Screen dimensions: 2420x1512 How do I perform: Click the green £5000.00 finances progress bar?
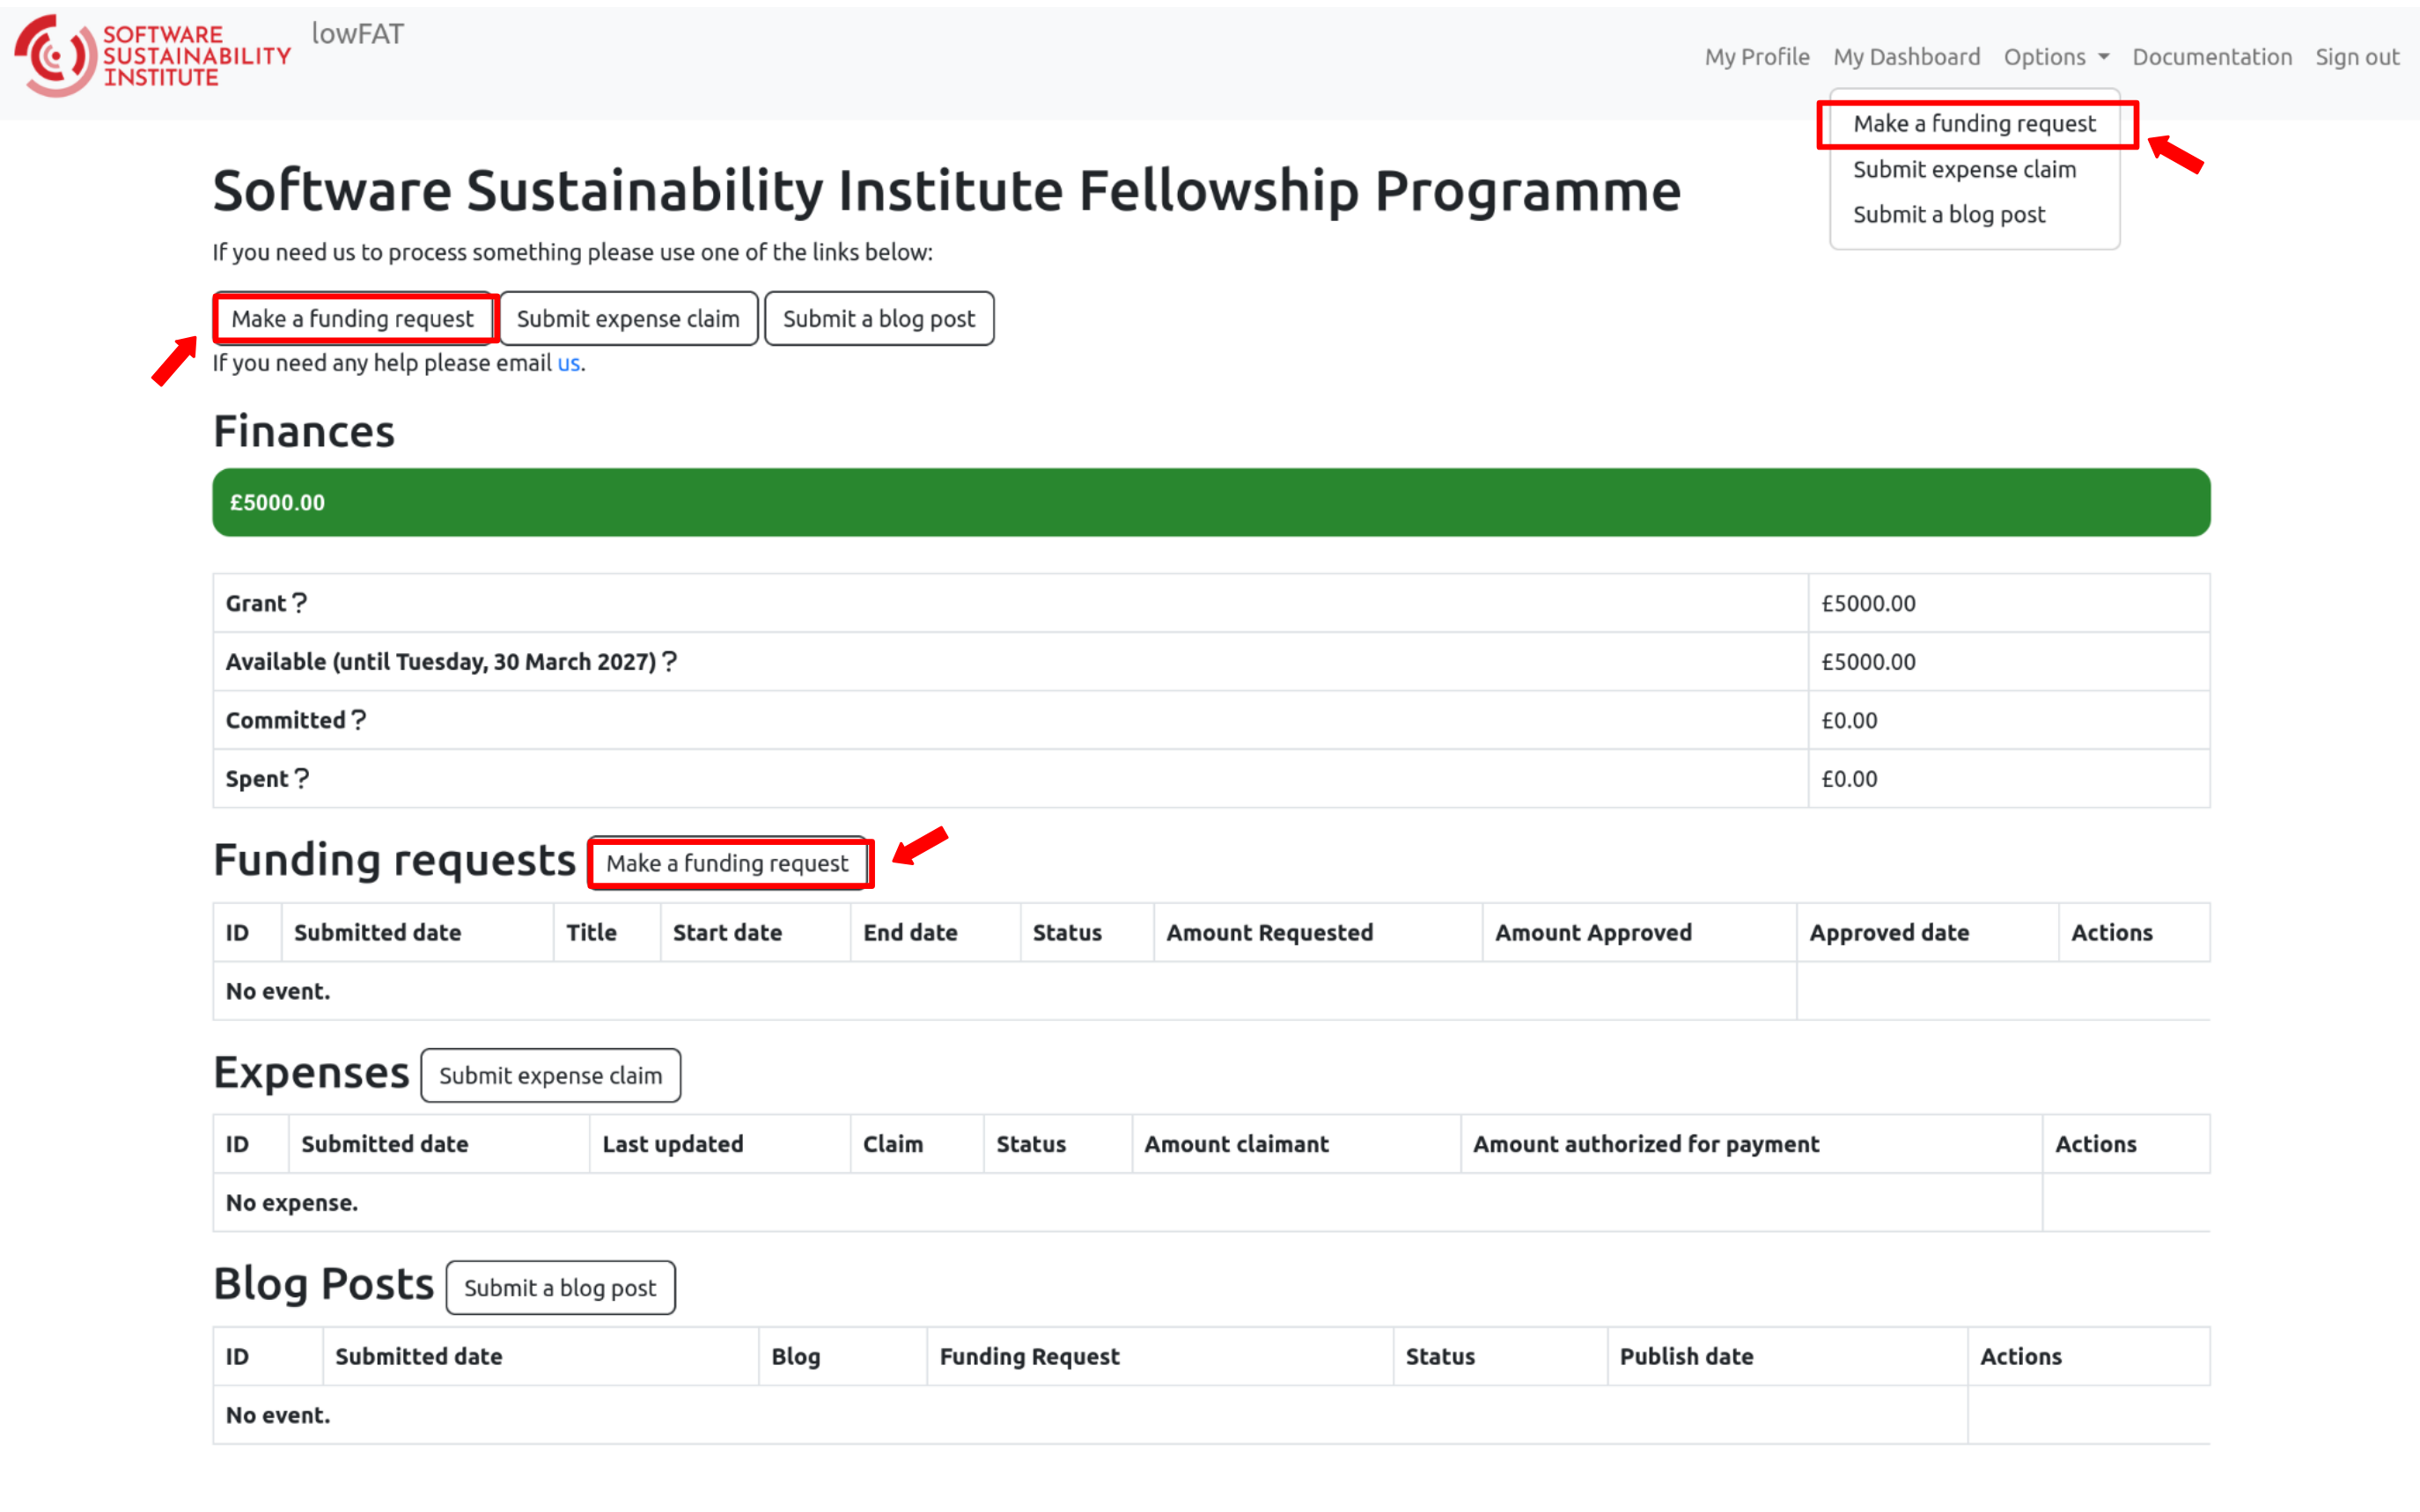click(x=1211, y=502)
